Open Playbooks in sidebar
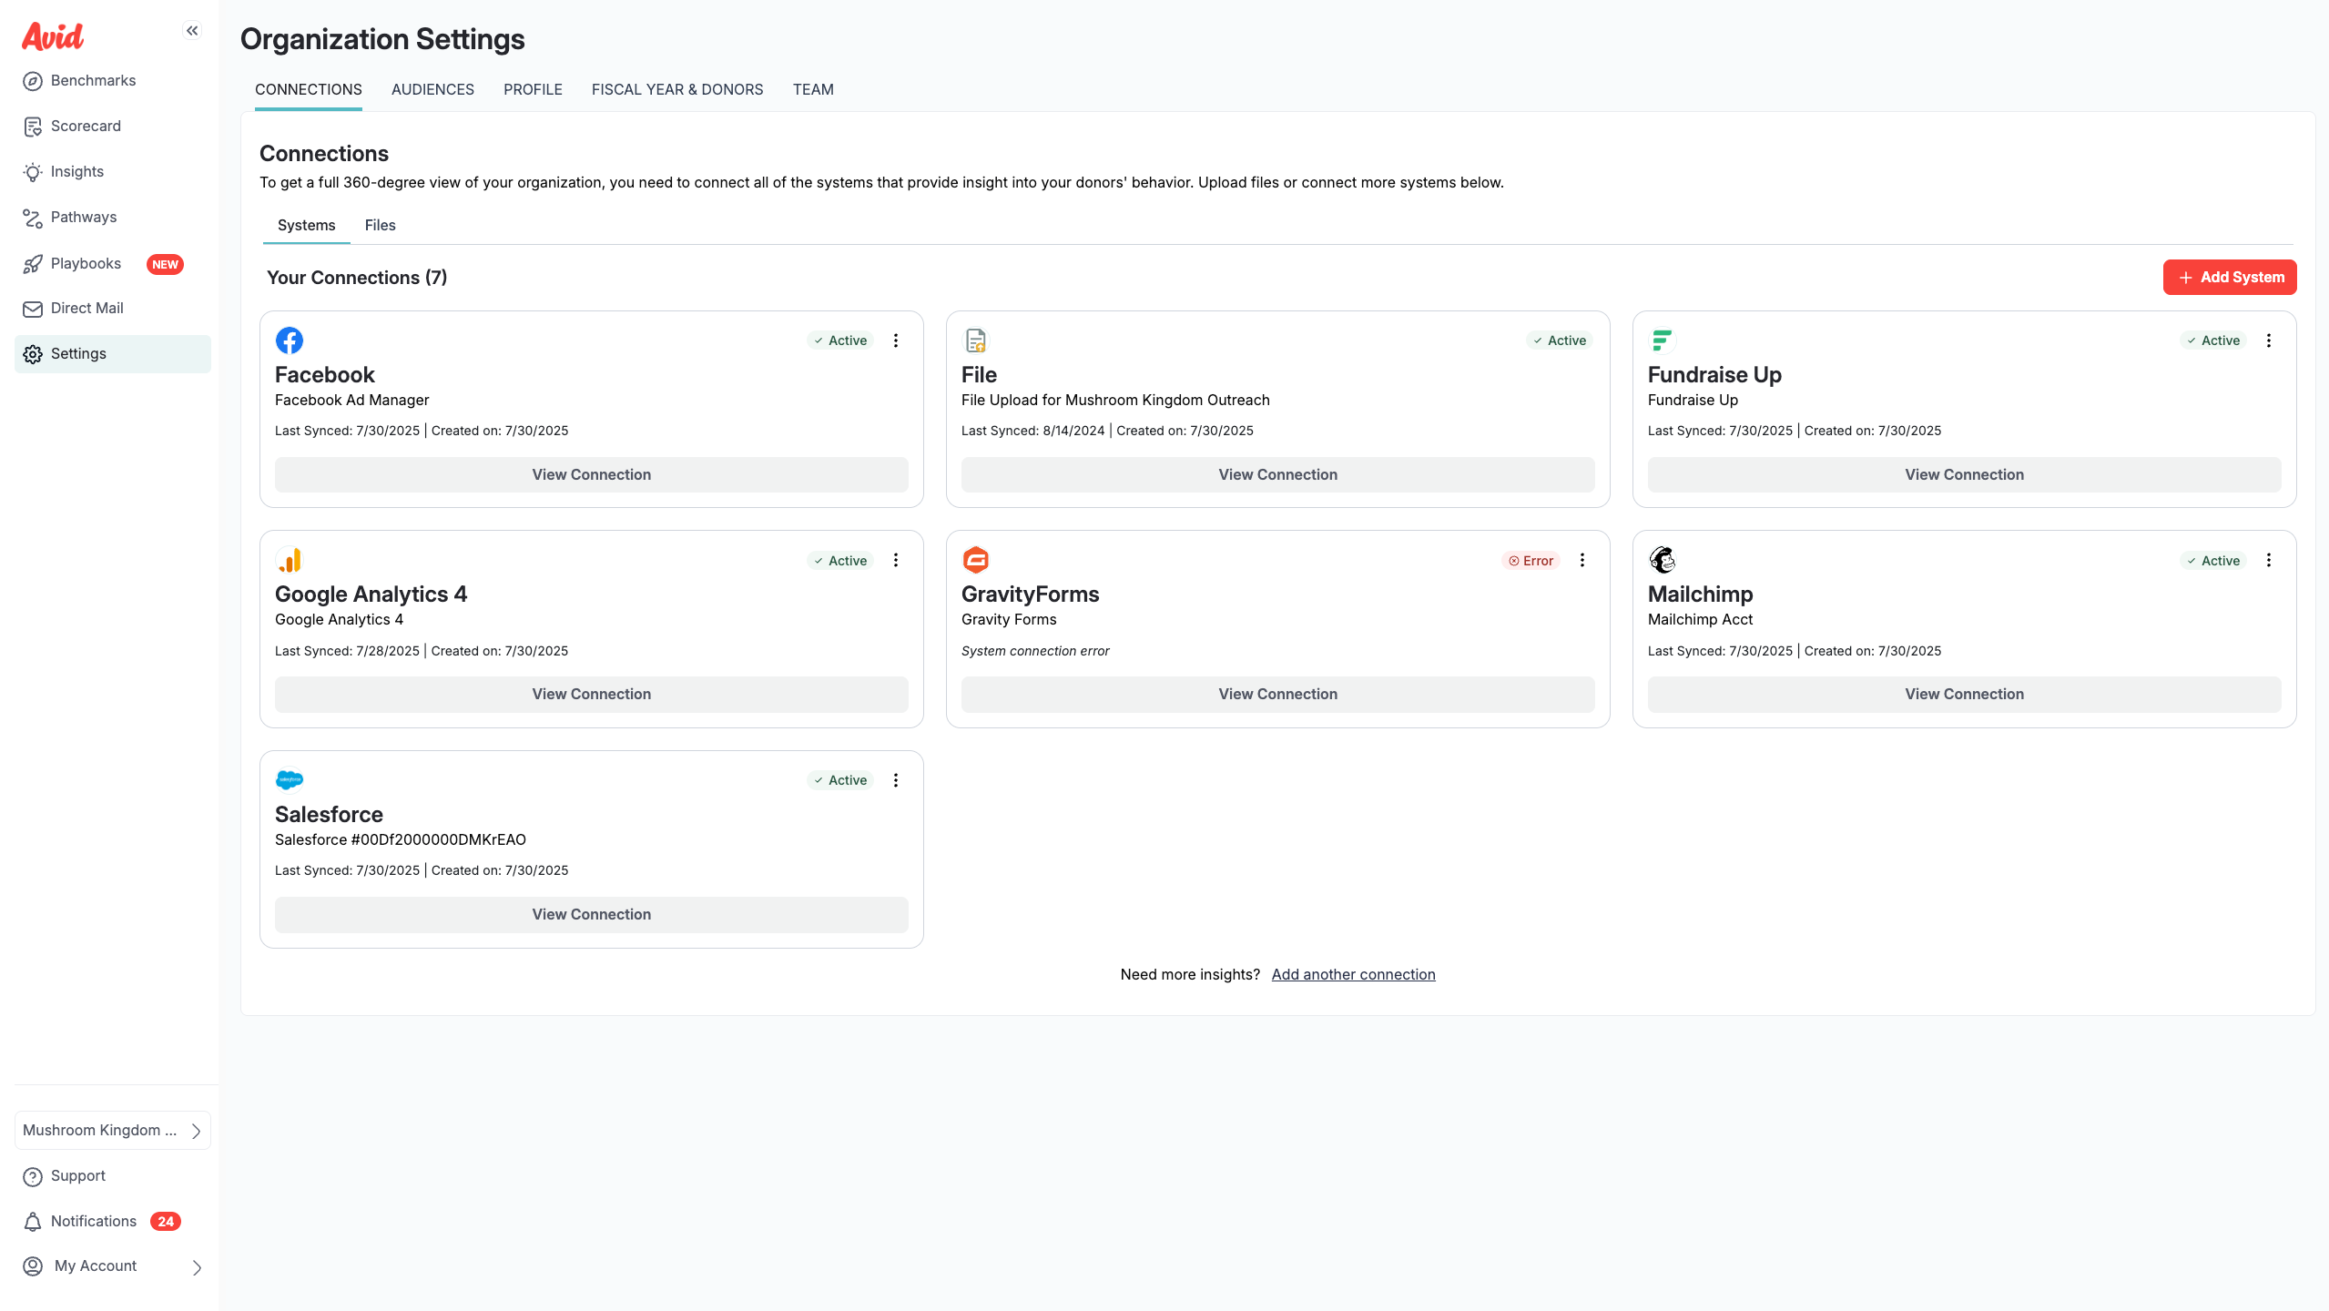Screen dimensions: 2329x1311 pyautogui.click(x=113, y=264)
